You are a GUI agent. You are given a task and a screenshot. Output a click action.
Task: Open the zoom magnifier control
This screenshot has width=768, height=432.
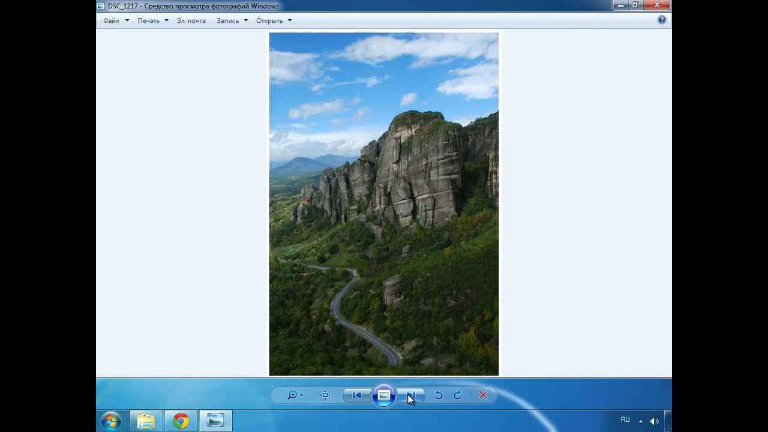coord(292,395)
